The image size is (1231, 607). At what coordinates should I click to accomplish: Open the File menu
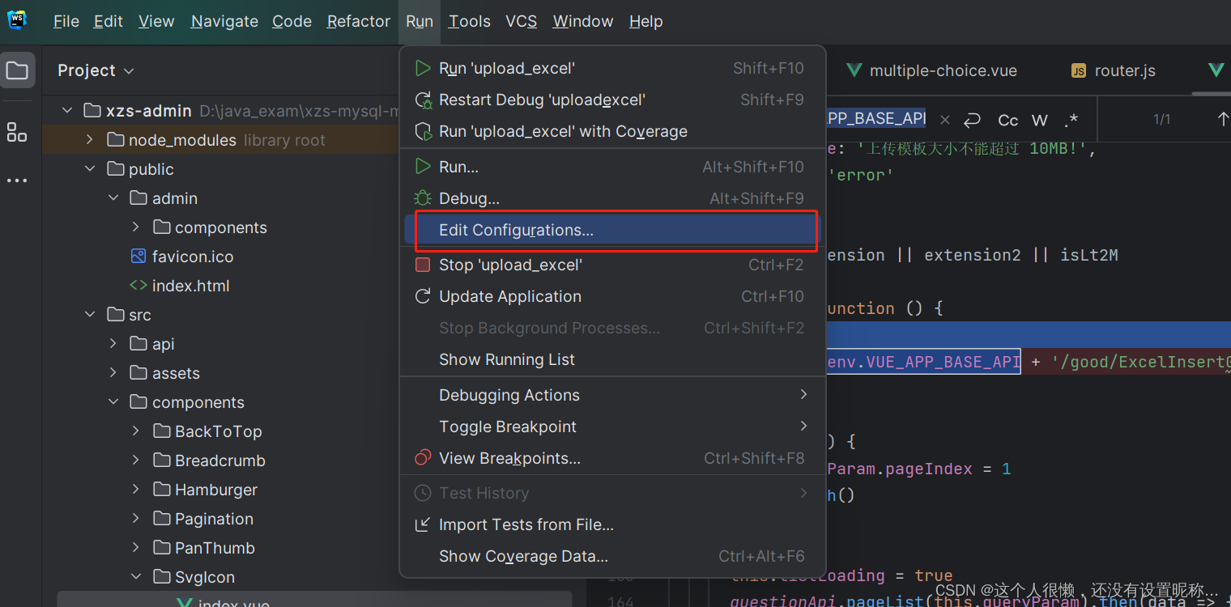point(66,22)
